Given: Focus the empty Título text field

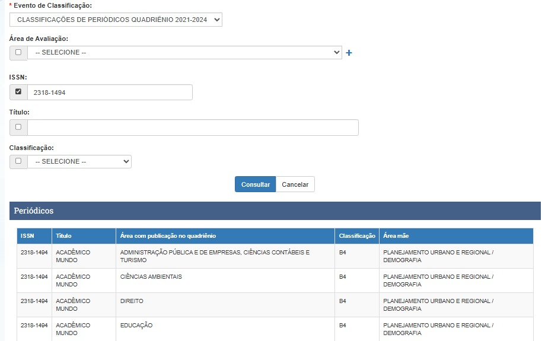Looking at the screenshot, I should (x=193, y=128).
